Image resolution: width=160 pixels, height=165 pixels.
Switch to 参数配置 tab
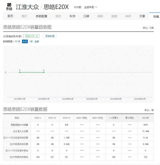click(41, 16)
